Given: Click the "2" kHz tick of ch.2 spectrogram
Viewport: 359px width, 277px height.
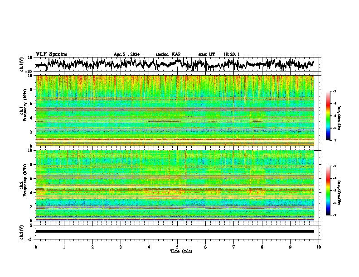Looking at the screenshot, I should (32, 207).
